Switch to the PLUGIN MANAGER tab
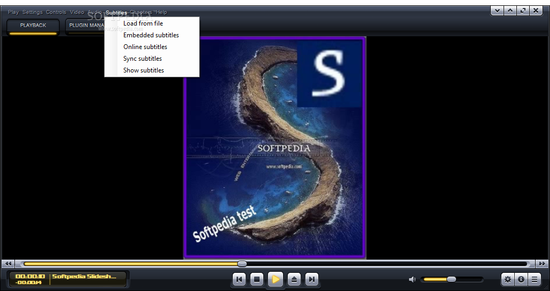550x291 pixels. (x=85, y=26)
